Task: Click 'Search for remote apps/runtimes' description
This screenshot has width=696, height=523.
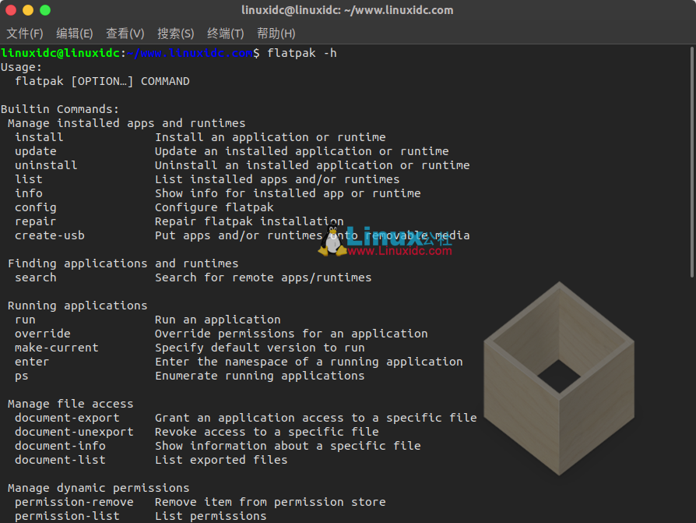Action: pyautogui.click(x=263, y=277)
